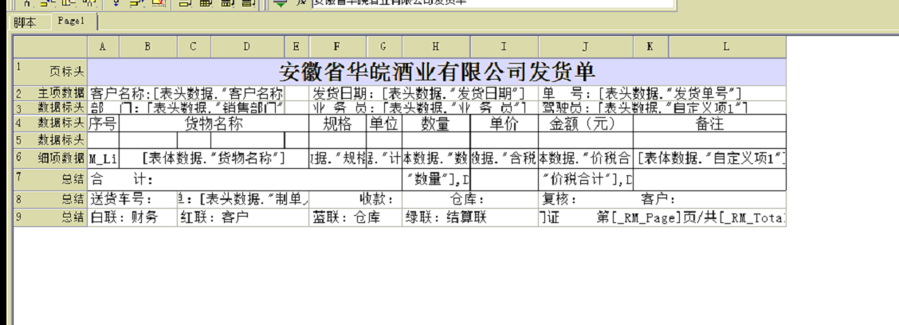Image resolution: width=899 pixels, height=325 pixels.
Task: Select column D header
Action: tap(247, 47)
